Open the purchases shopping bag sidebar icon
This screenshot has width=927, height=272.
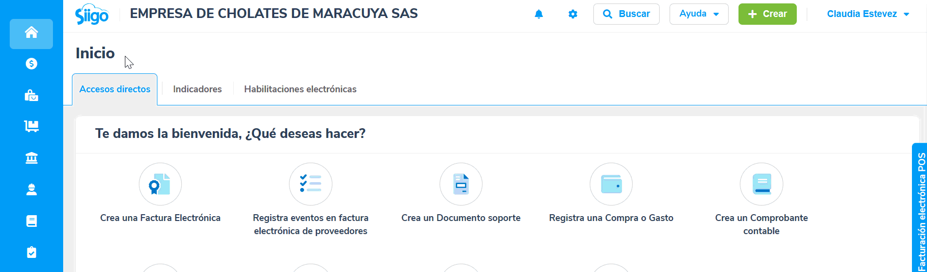[32, 95]
